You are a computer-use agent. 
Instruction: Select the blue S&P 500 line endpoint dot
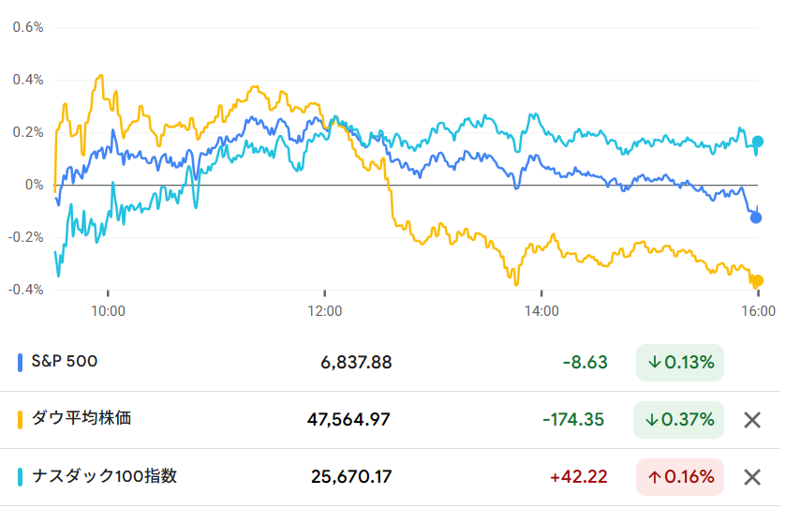pyautogui.click(x=757, y=217)
